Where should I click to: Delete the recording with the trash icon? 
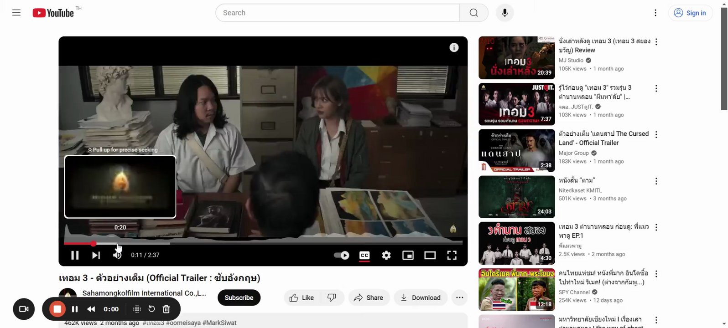pos(166,309)
